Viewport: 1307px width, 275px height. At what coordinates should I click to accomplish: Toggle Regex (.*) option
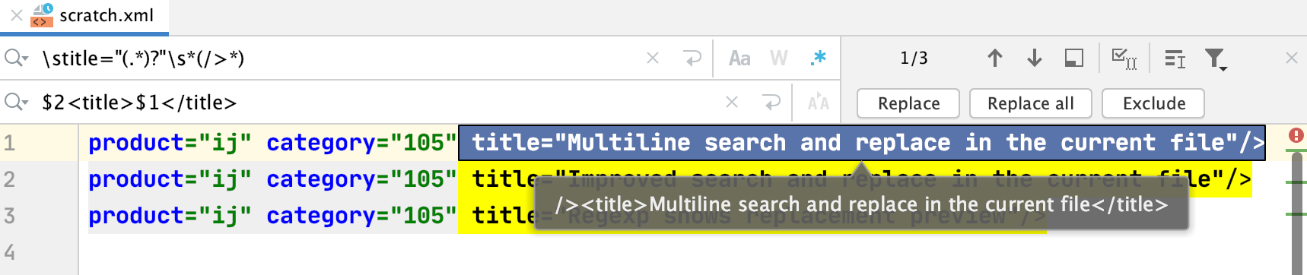click(x=818, y=58)
